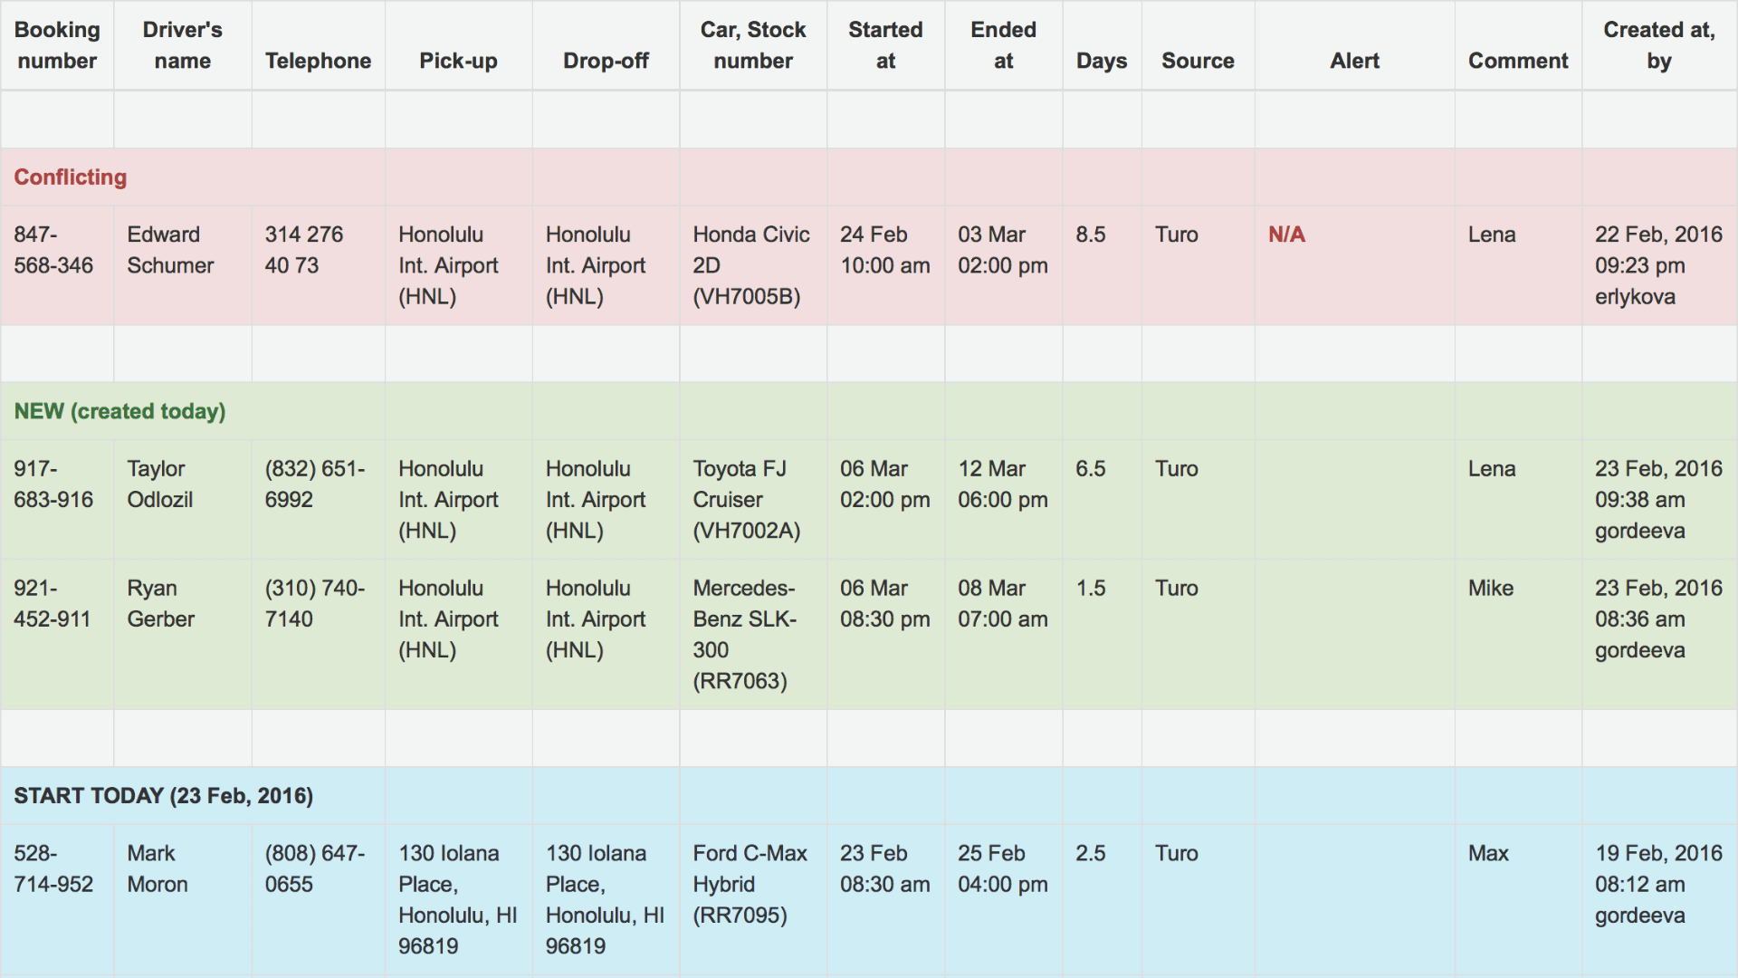Viewport: 1738px width, 978px height.
Task: Click the red N/A alert
Action: coord(1286,235)
